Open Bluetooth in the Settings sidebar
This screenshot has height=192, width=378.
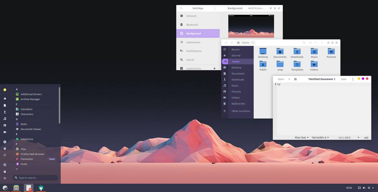pyautogui.click(x=198, y=25)
